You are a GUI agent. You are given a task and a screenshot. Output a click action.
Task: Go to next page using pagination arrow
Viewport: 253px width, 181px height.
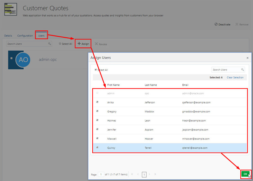point(149,174)
